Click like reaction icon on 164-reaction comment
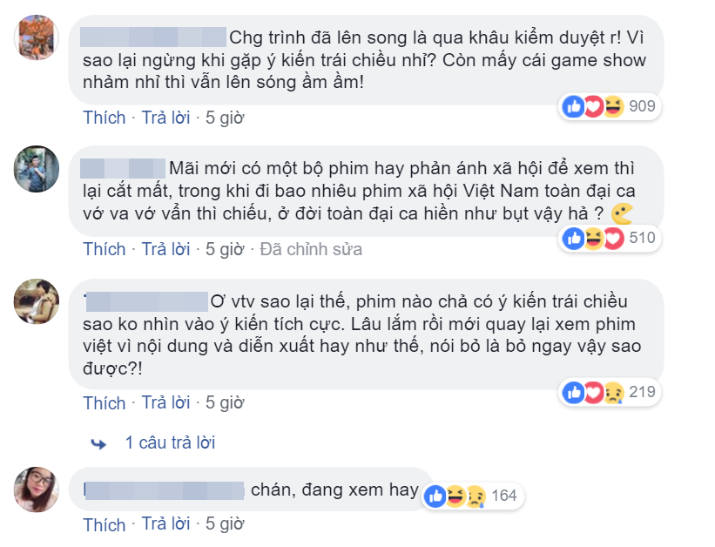The height and width of the screenshot is (547, 715). (435, 496)
